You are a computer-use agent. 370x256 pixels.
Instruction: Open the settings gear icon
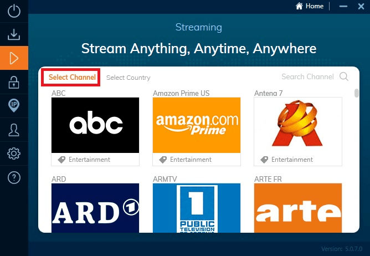(x=14, y=153)
